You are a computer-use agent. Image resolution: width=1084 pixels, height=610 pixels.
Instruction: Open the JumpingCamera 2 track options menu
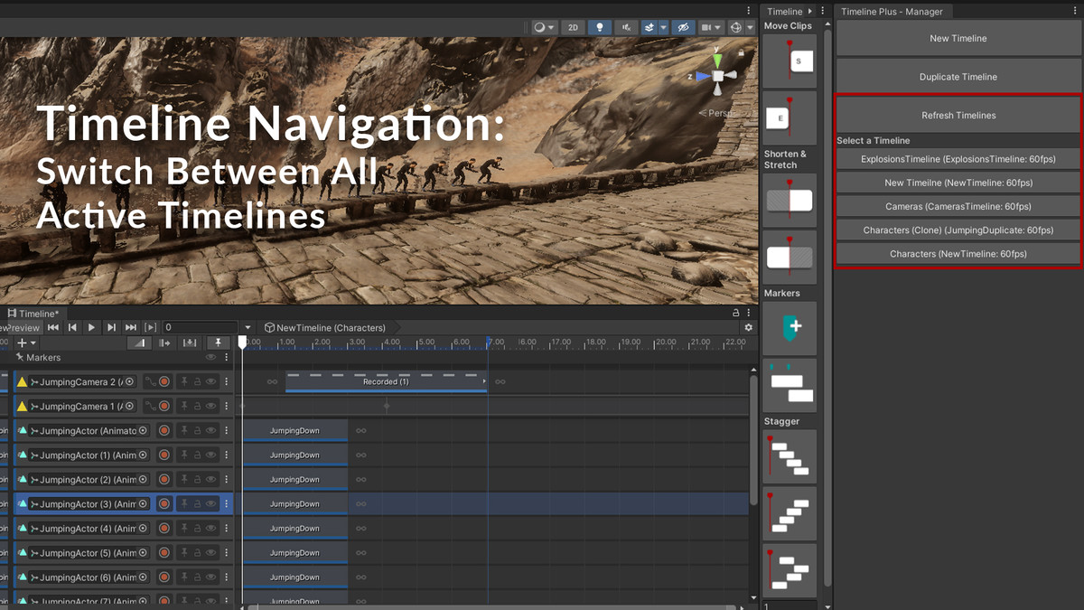tap(225, 380)
